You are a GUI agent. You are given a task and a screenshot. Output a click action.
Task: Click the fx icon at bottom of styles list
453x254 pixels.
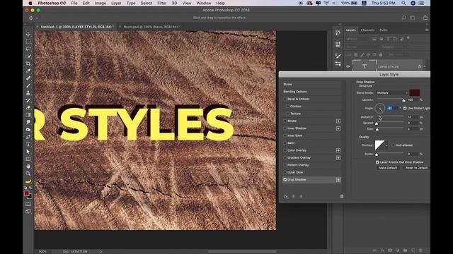point(286,196)
